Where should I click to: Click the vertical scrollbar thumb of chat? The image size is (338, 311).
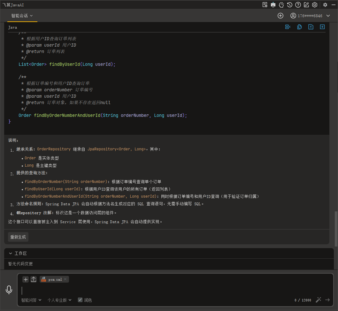point(336,229)
